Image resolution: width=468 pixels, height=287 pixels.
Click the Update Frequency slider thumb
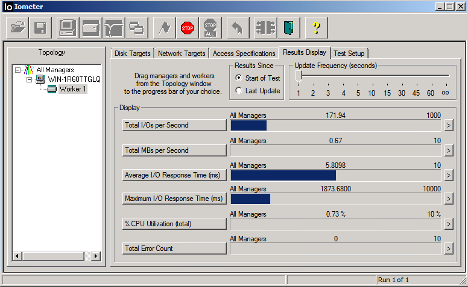click(x=299, y=76)
